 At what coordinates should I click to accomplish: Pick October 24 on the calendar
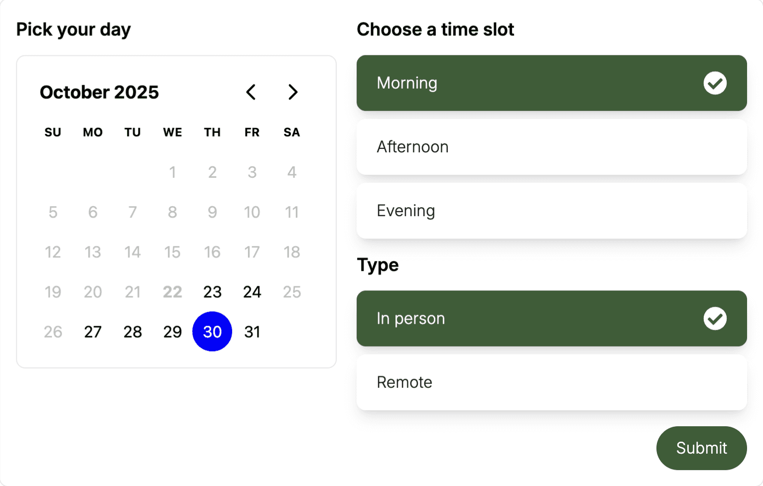click(x=252, y=292)
